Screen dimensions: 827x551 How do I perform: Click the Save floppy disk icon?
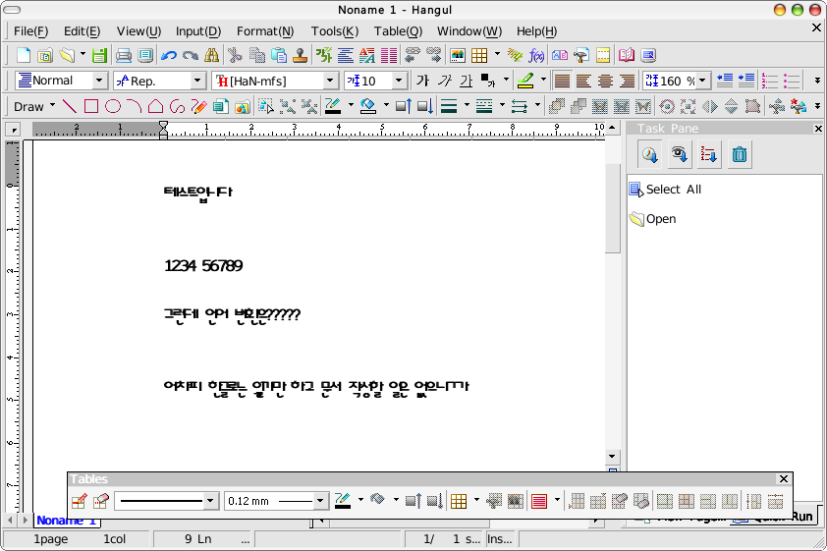coord(99,55)
